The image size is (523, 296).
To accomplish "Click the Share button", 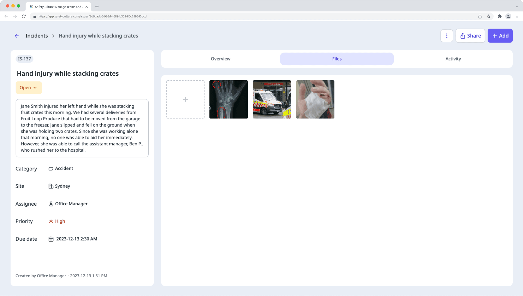I will [470, 36].
